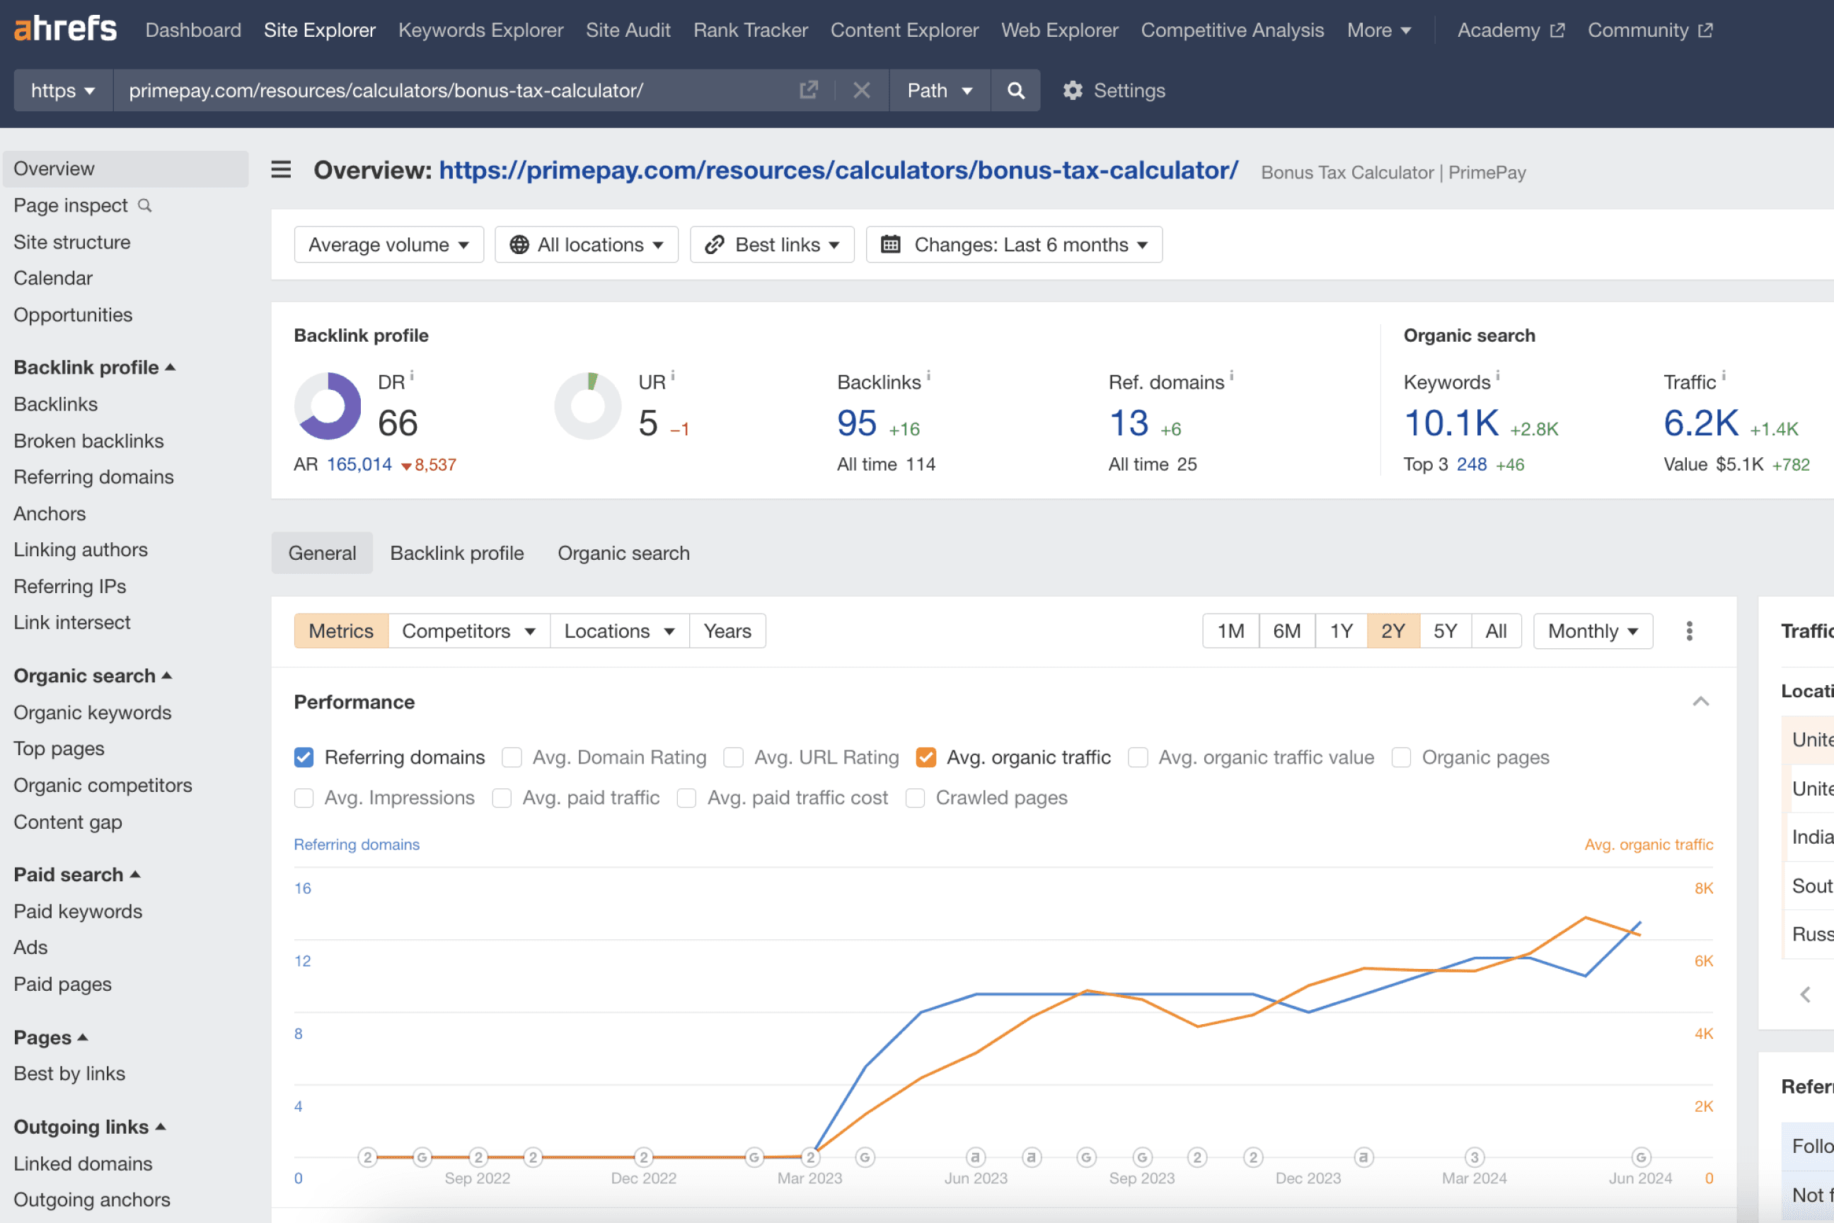
Task: Enable the Avg. Domain Rating checkbox
Action: 512,757
